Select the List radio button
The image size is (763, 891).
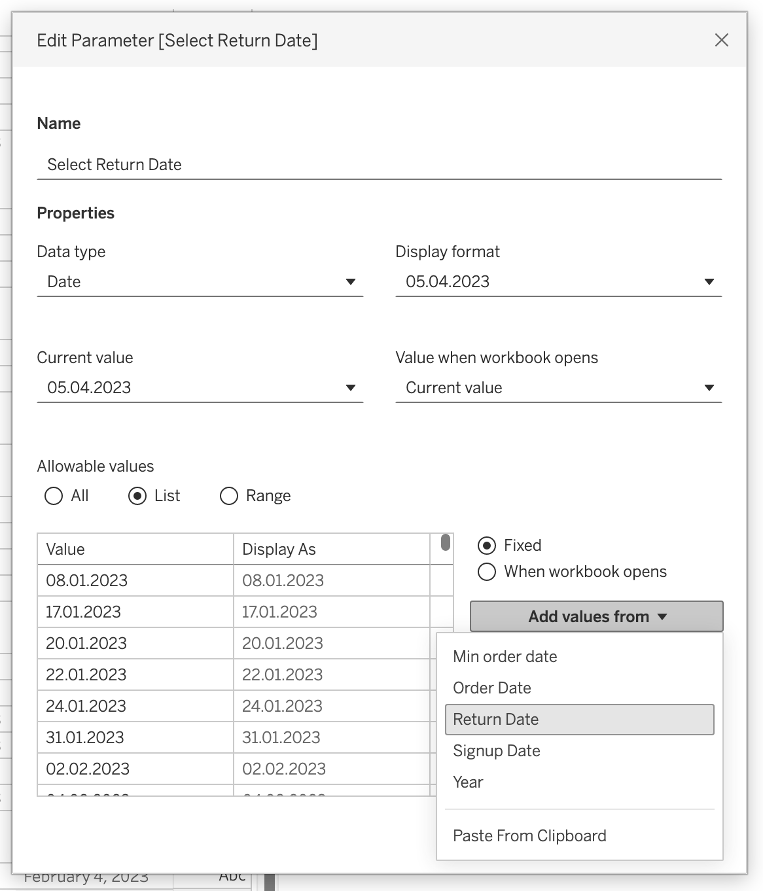(x=137, y=496)
